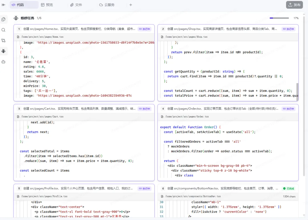Collapse the sidebar with the back-arrow icon
This screenshot has width=308, height=220.
click(3, 5)
